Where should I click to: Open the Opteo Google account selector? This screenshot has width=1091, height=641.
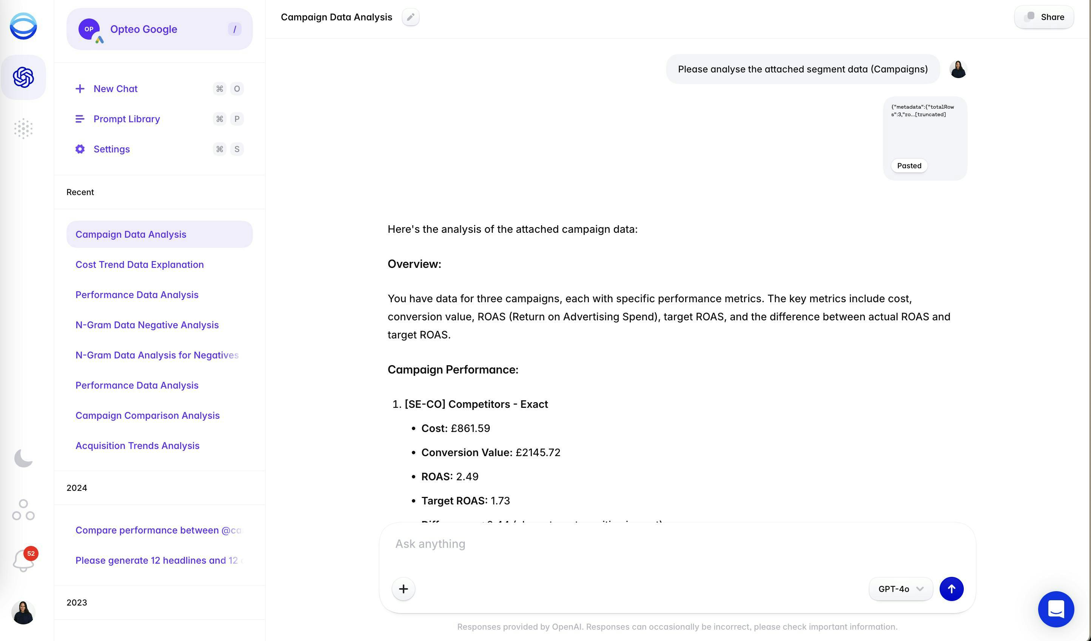point(159,29)
